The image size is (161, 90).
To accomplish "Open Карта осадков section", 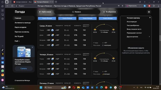I will 20,27.
